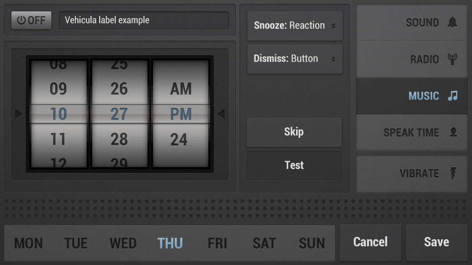Open the Snooze: Reaction dropdown
This screenshot has height=265, width=472.
click(295, 26)
